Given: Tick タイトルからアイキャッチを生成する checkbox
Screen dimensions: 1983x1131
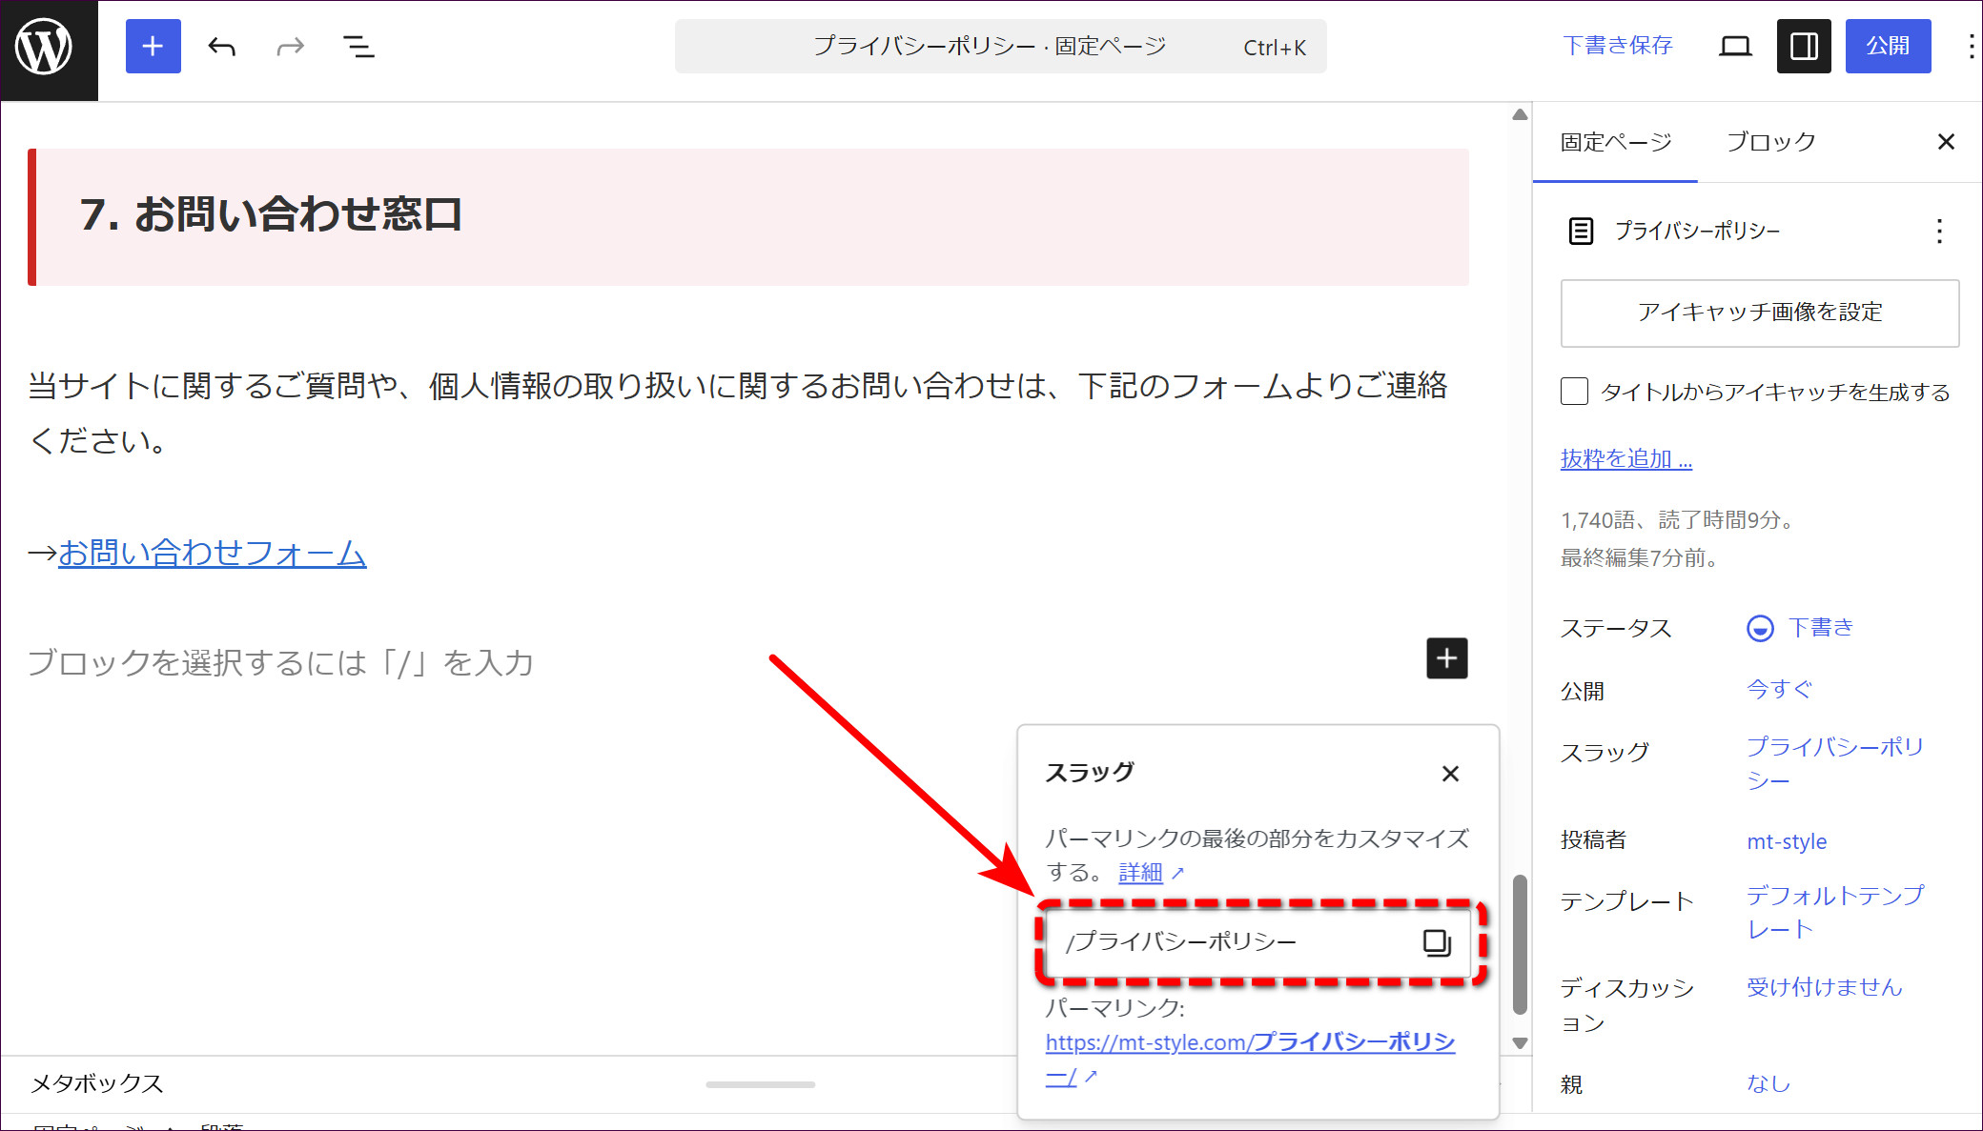Looking at the screenshot, I should (1574, 392).
